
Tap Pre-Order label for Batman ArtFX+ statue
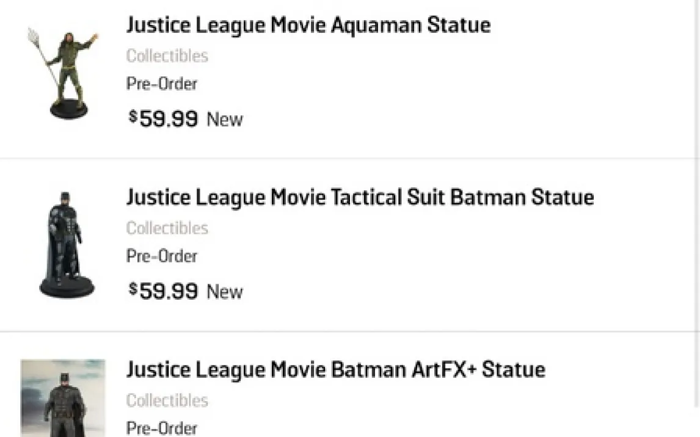[161, 427]
